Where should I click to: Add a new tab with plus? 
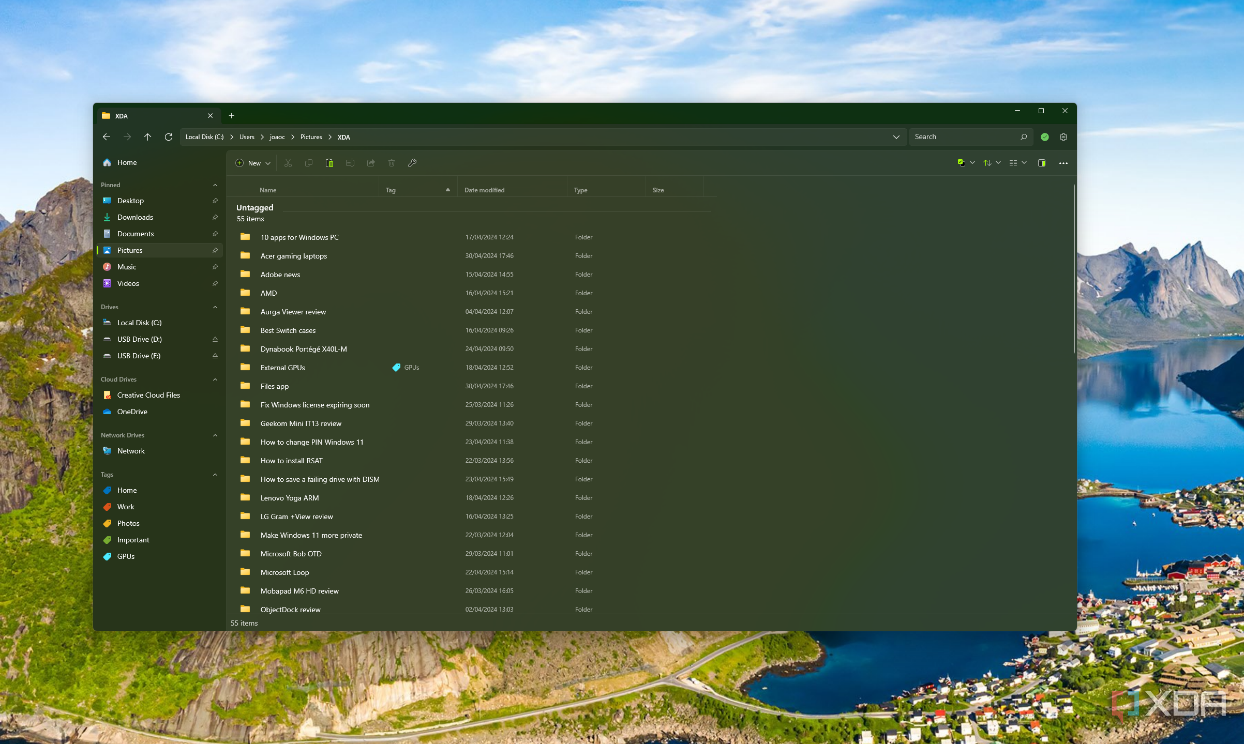click(x=232, y=116)
